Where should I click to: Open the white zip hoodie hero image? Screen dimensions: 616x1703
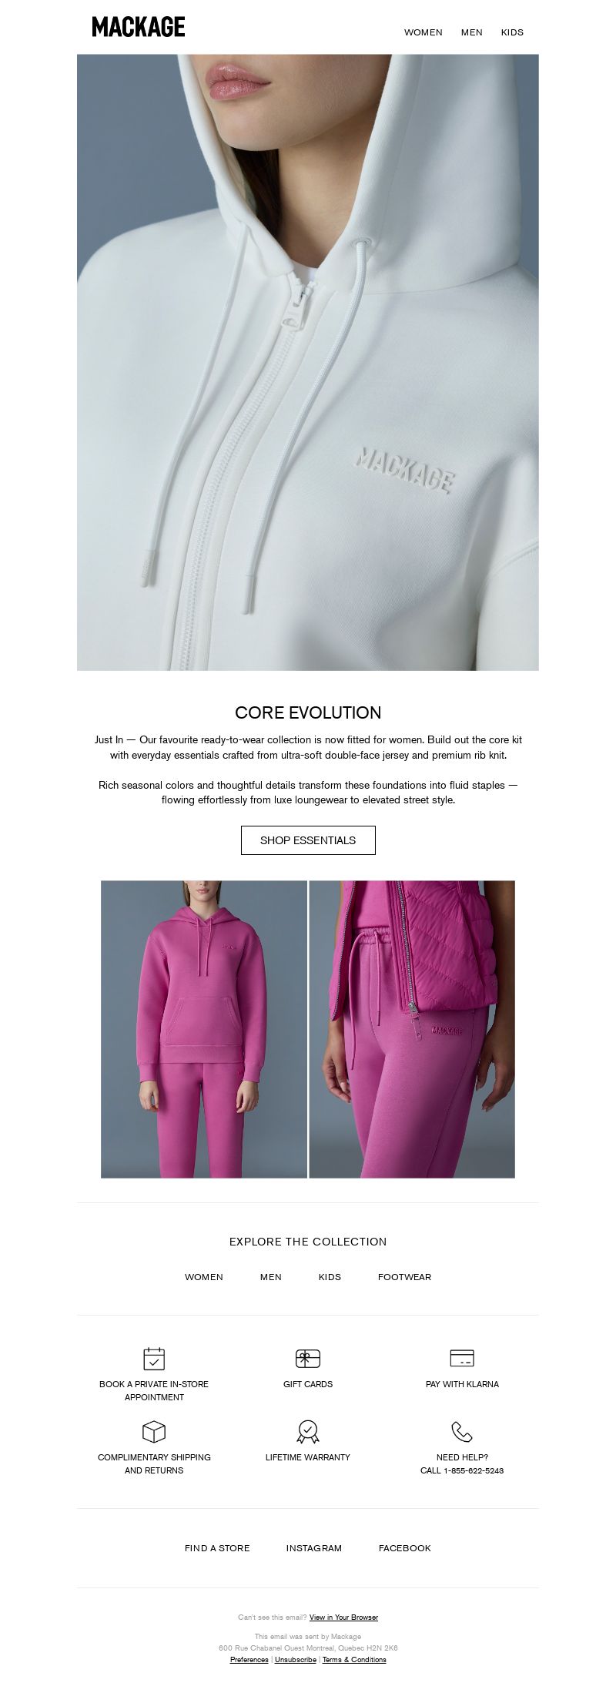pos(308,362)
